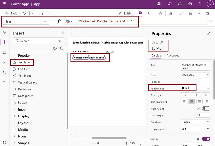Click the formula bar text
Viewport: 215px width, 146px height.
point(105,21)
